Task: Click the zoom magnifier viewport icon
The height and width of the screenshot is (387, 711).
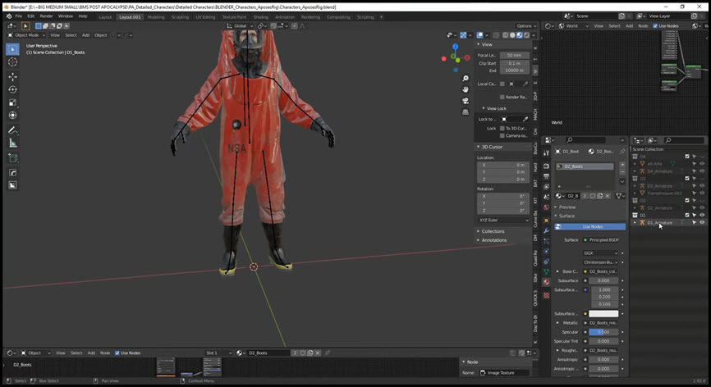Action: click(466, 79)
